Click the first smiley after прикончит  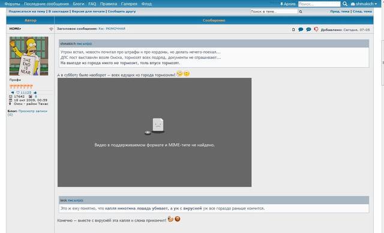[x=170, y=219]
